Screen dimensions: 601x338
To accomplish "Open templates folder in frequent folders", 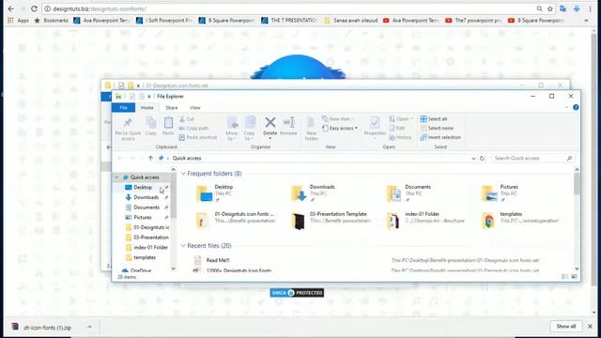I will [x=520, y=221].
